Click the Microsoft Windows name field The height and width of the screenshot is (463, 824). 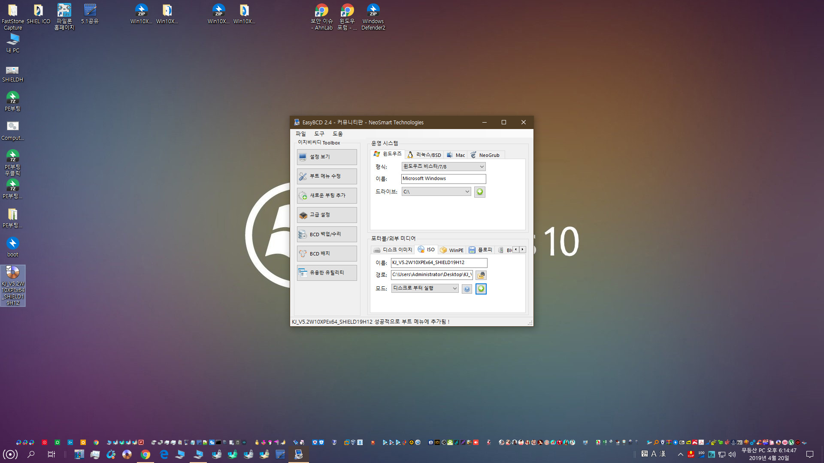point(443,179)
